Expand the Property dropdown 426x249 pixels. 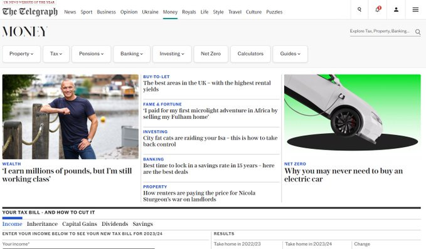pos(21,54)
